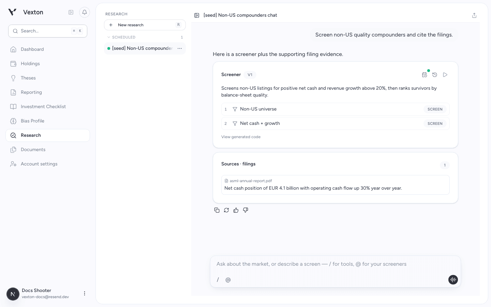Open screener version history icon
The image size is (491, 307).
[435, 75]
